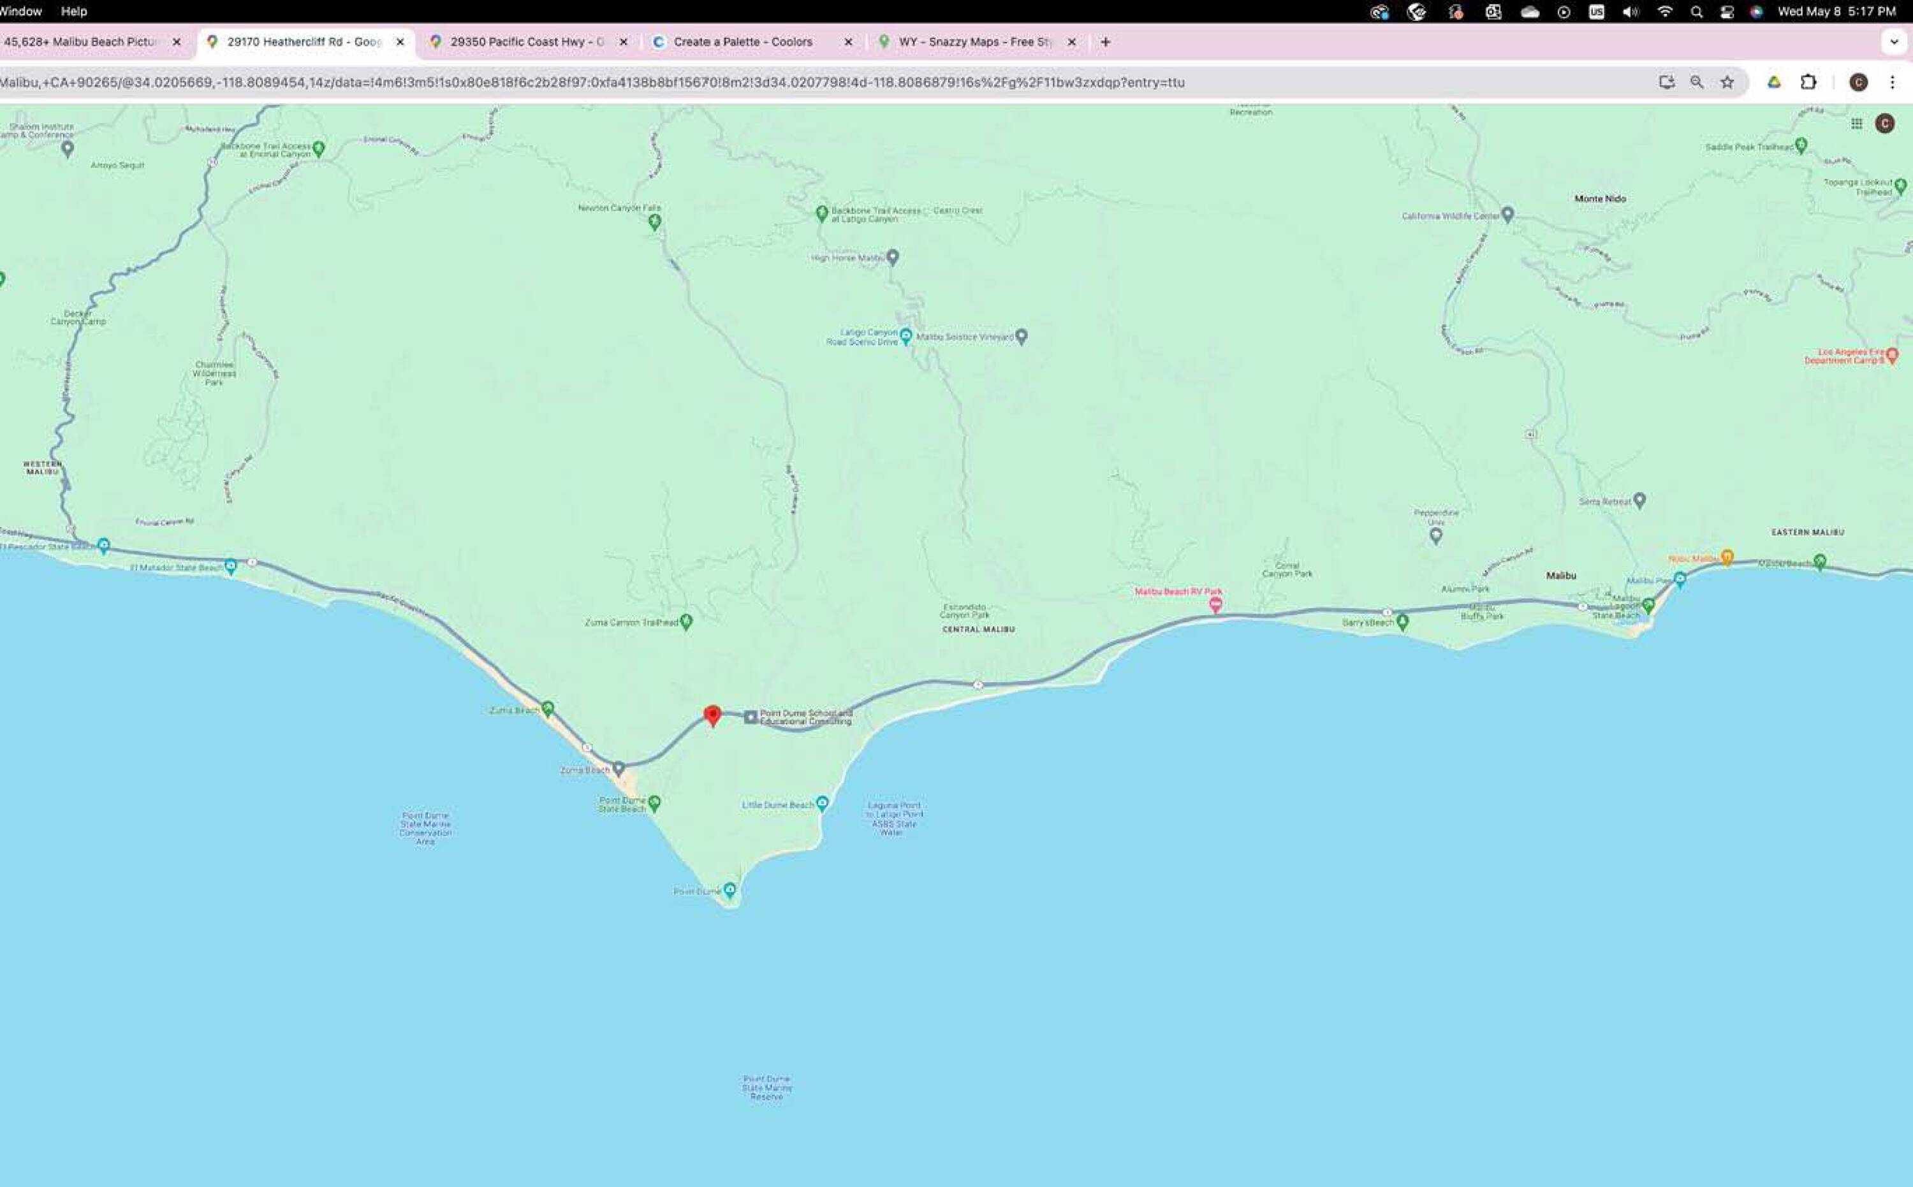Viewport: 1913px width, 1187px height.
Task: Open macOS Control Center in menu bar
Action: click(x=1726, y=11)
